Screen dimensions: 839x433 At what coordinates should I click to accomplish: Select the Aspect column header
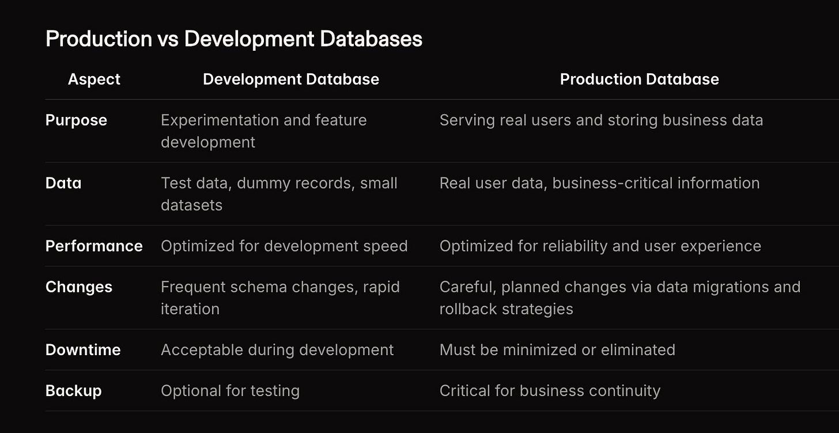click(x=93, y=79)
